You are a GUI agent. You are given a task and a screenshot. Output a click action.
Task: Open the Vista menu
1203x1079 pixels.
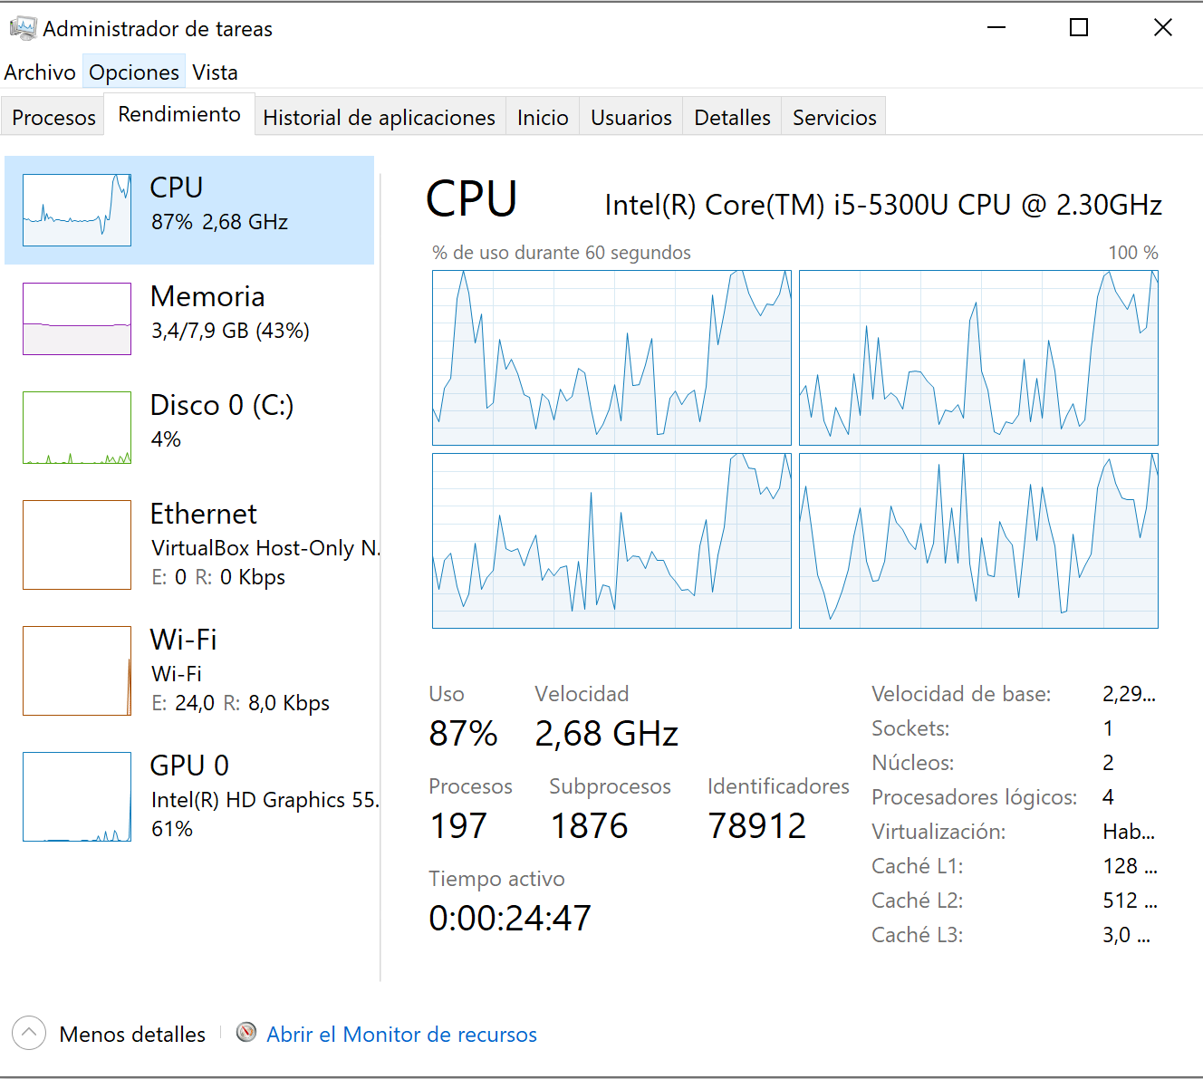pyautogui.click(x=215, y=72)
